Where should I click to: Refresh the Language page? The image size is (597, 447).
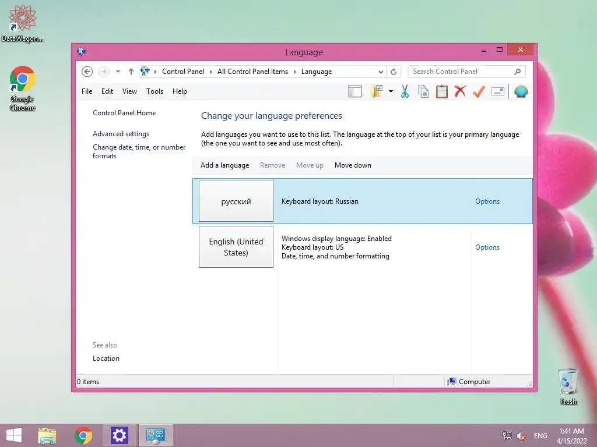tap(394, 72)
